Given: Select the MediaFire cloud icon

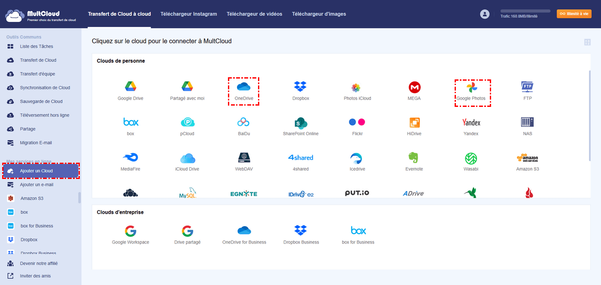Looking at the screenshot, I should point(131,158).
